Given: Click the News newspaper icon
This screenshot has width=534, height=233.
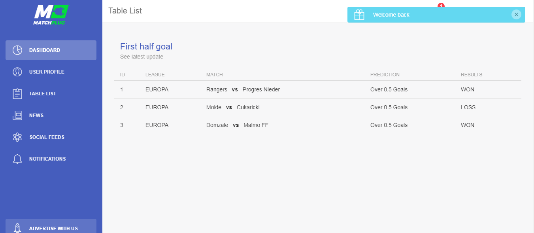Looking at the screenshot, I should point(17,116).
